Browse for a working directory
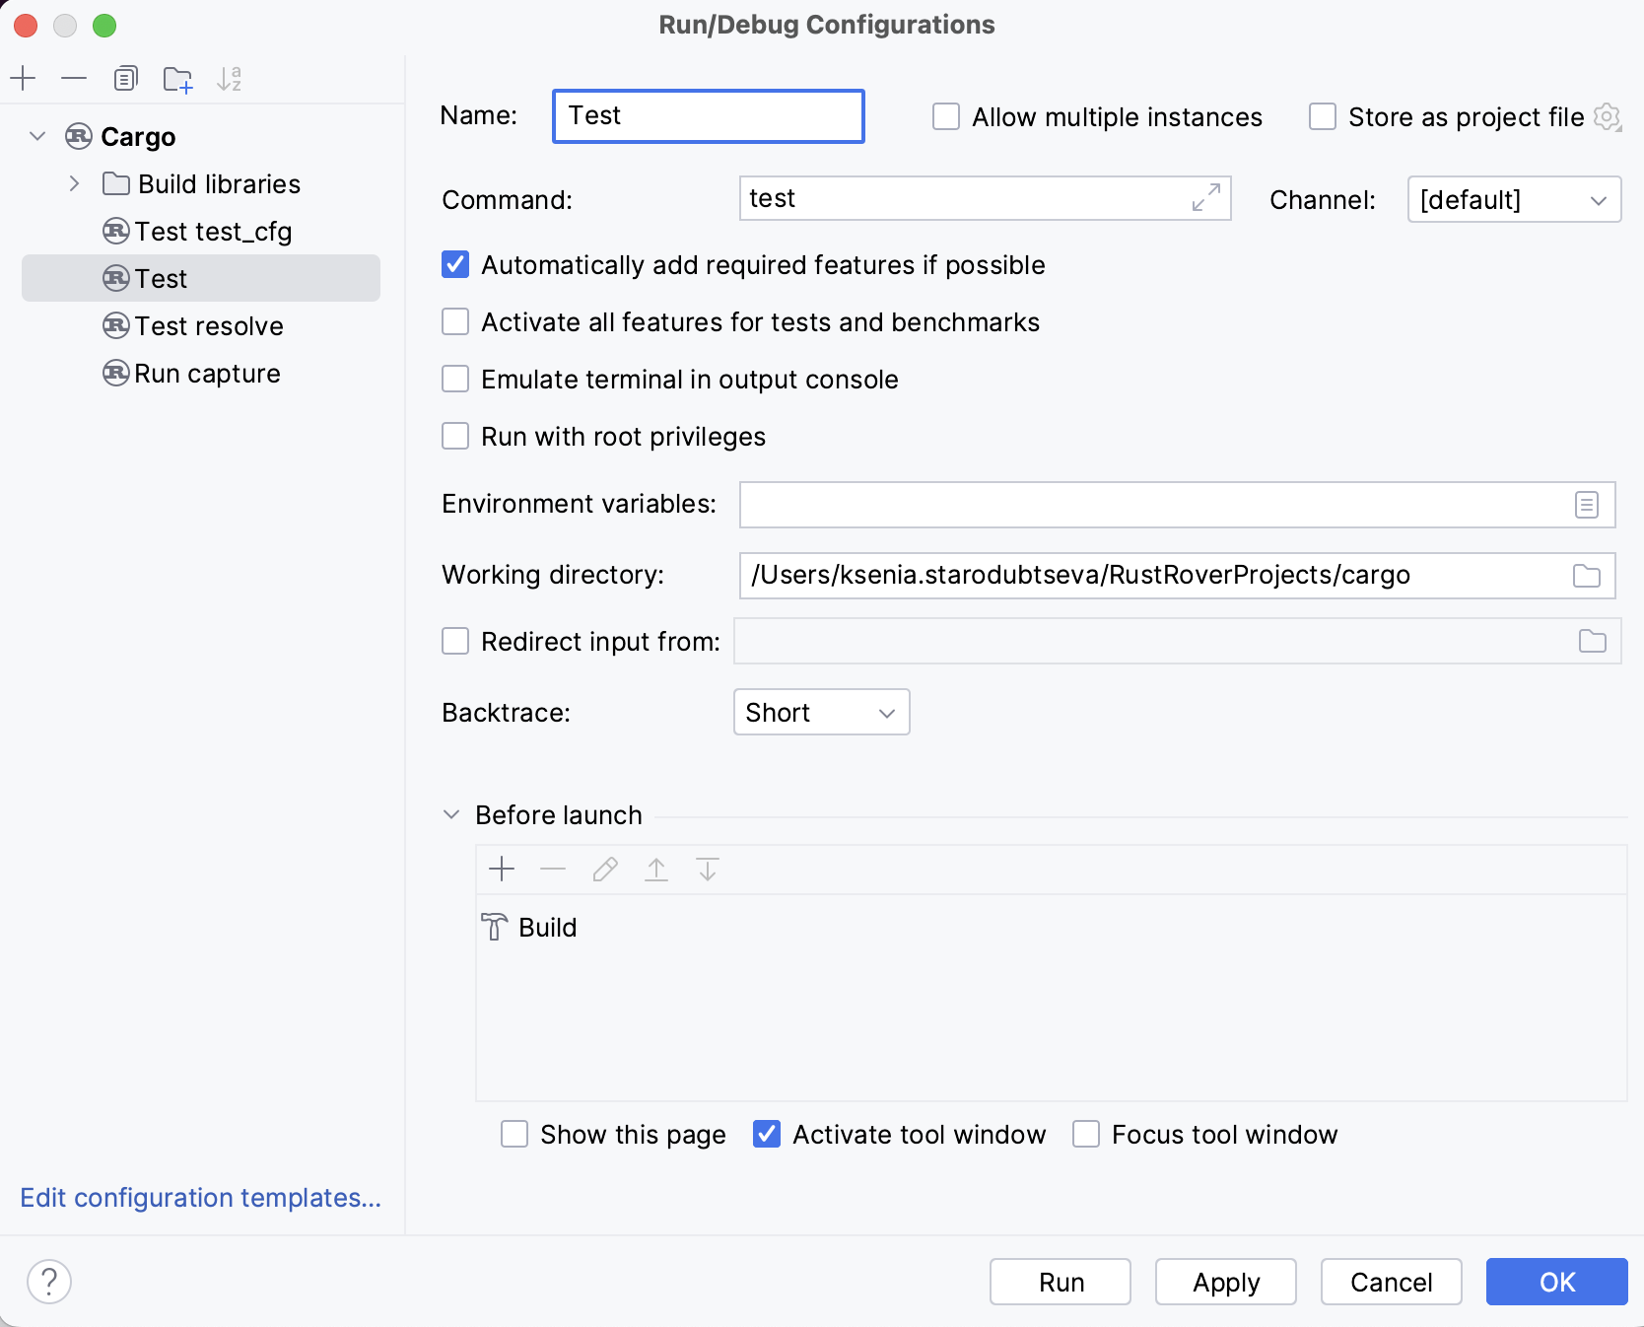 tap(1586, 576)
